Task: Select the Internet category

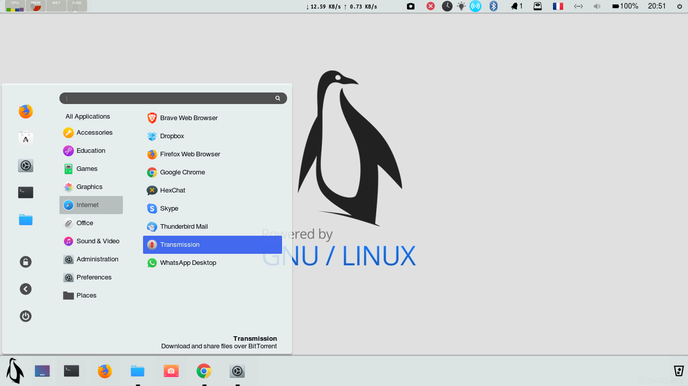Action: tap(91, 205)
